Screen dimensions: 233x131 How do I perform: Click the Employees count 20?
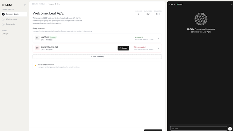click(x=148, y=14)
